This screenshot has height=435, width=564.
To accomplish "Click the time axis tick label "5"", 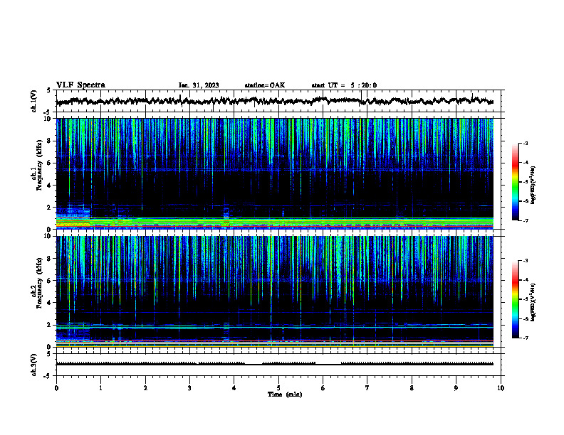I will click(278, 388).
